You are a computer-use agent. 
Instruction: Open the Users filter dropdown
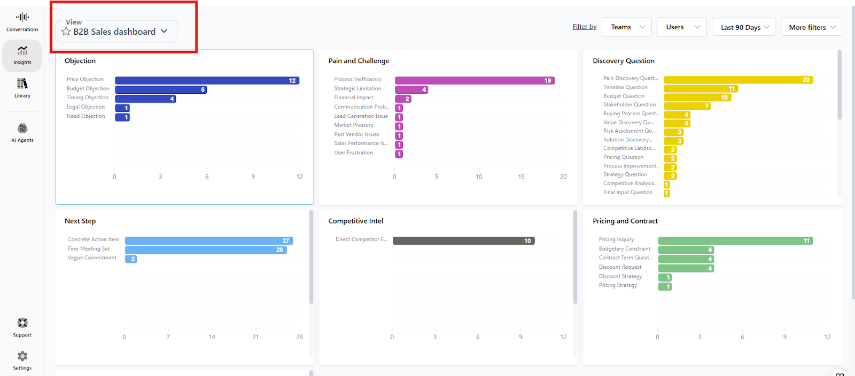point(681,27)
